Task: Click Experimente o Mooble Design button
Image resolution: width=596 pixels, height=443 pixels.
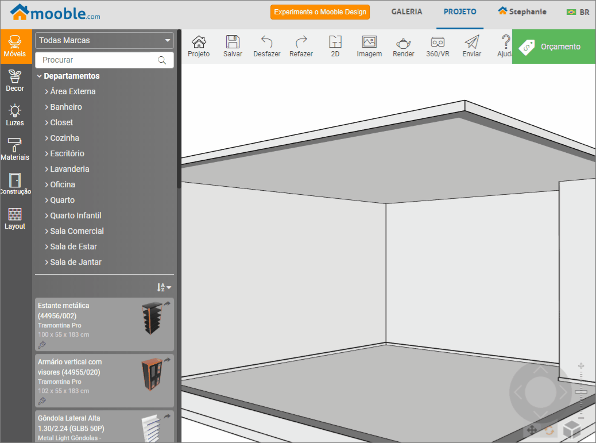Action: point(320,12)
